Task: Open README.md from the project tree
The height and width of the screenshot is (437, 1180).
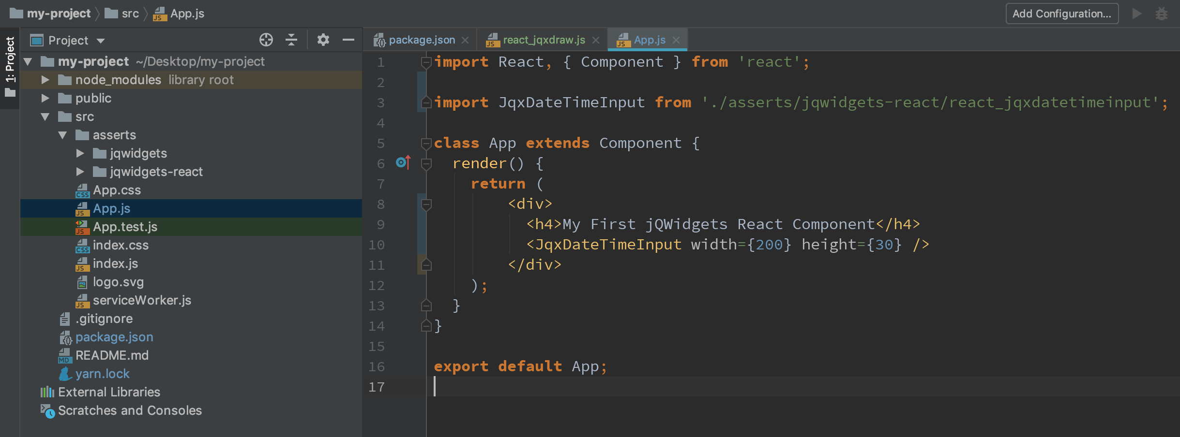Action: coord(112,355)
